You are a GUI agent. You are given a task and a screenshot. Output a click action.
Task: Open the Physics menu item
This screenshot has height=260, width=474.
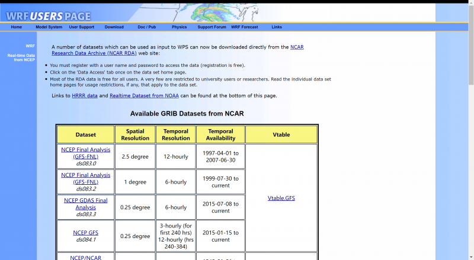click(179, 27)
